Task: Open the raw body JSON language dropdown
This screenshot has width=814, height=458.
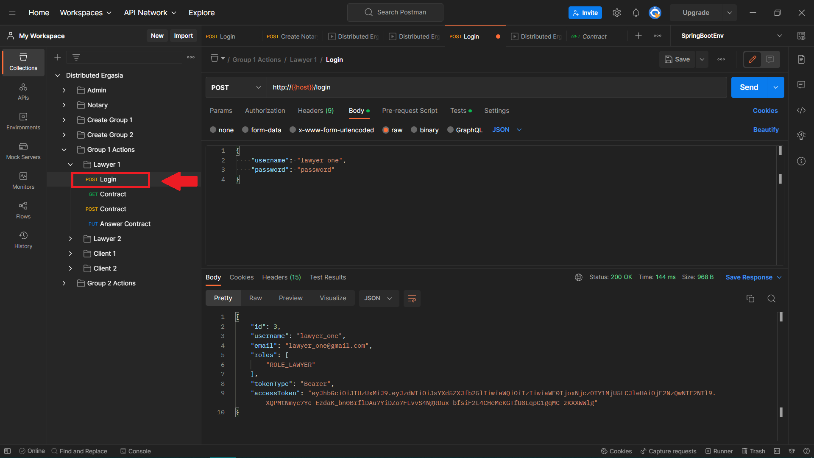Action: coord(507,130)
